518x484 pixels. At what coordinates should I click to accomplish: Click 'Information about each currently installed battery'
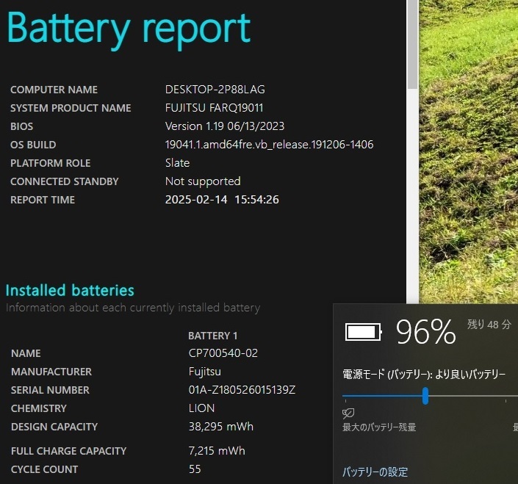[133, 308]
